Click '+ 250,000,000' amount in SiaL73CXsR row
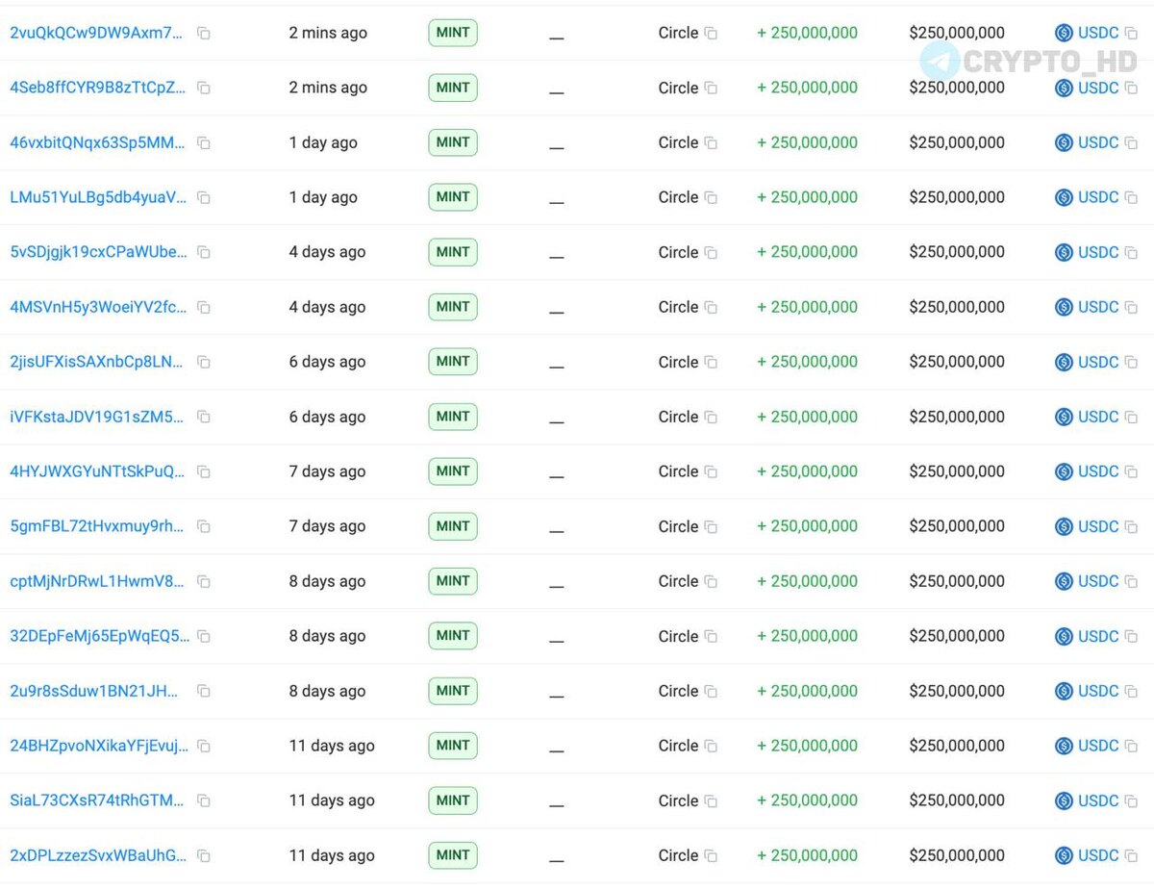 click(807, 800)
